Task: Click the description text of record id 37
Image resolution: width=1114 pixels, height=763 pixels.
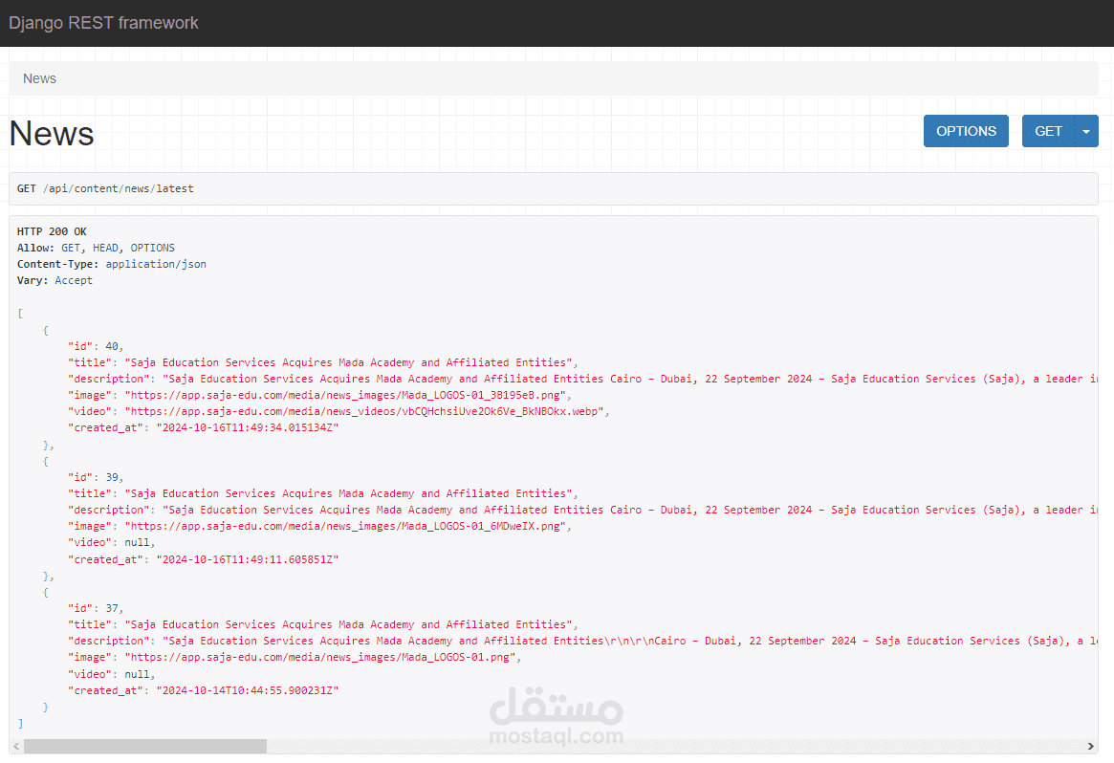Action: [630, 641]
